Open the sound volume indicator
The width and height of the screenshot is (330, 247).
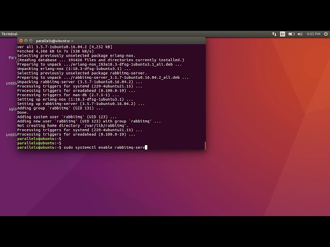click(x=300, y=34)
